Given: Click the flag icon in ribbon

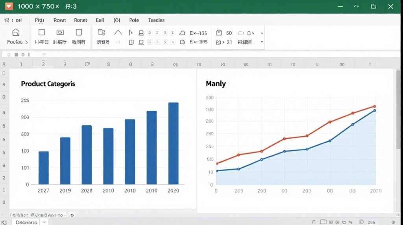Looking at the screenshot, I should (131, 33).
